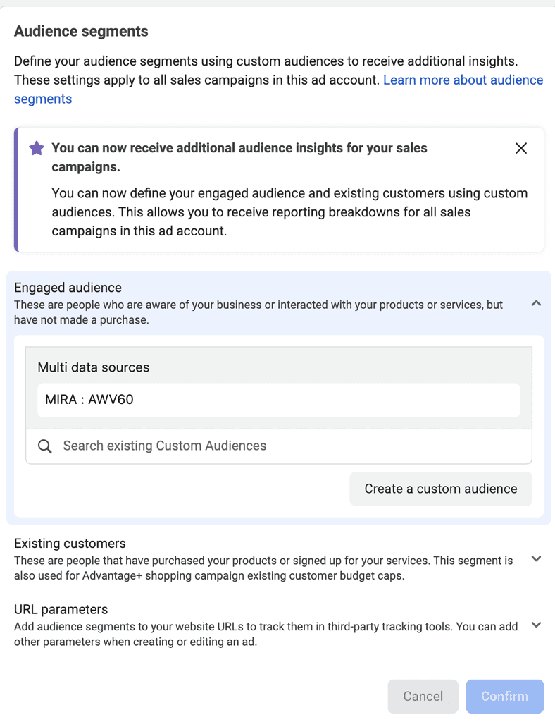Confirm the audience segment settings
Image resolution: width=555 pixels, height=722 pixels.
pyautogui.click(x=504, y=696)
